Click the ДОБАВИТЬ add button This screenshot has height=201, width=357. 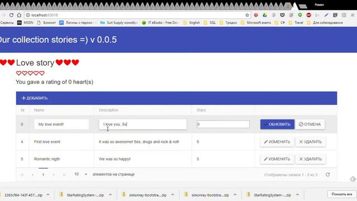coord(35,98)
